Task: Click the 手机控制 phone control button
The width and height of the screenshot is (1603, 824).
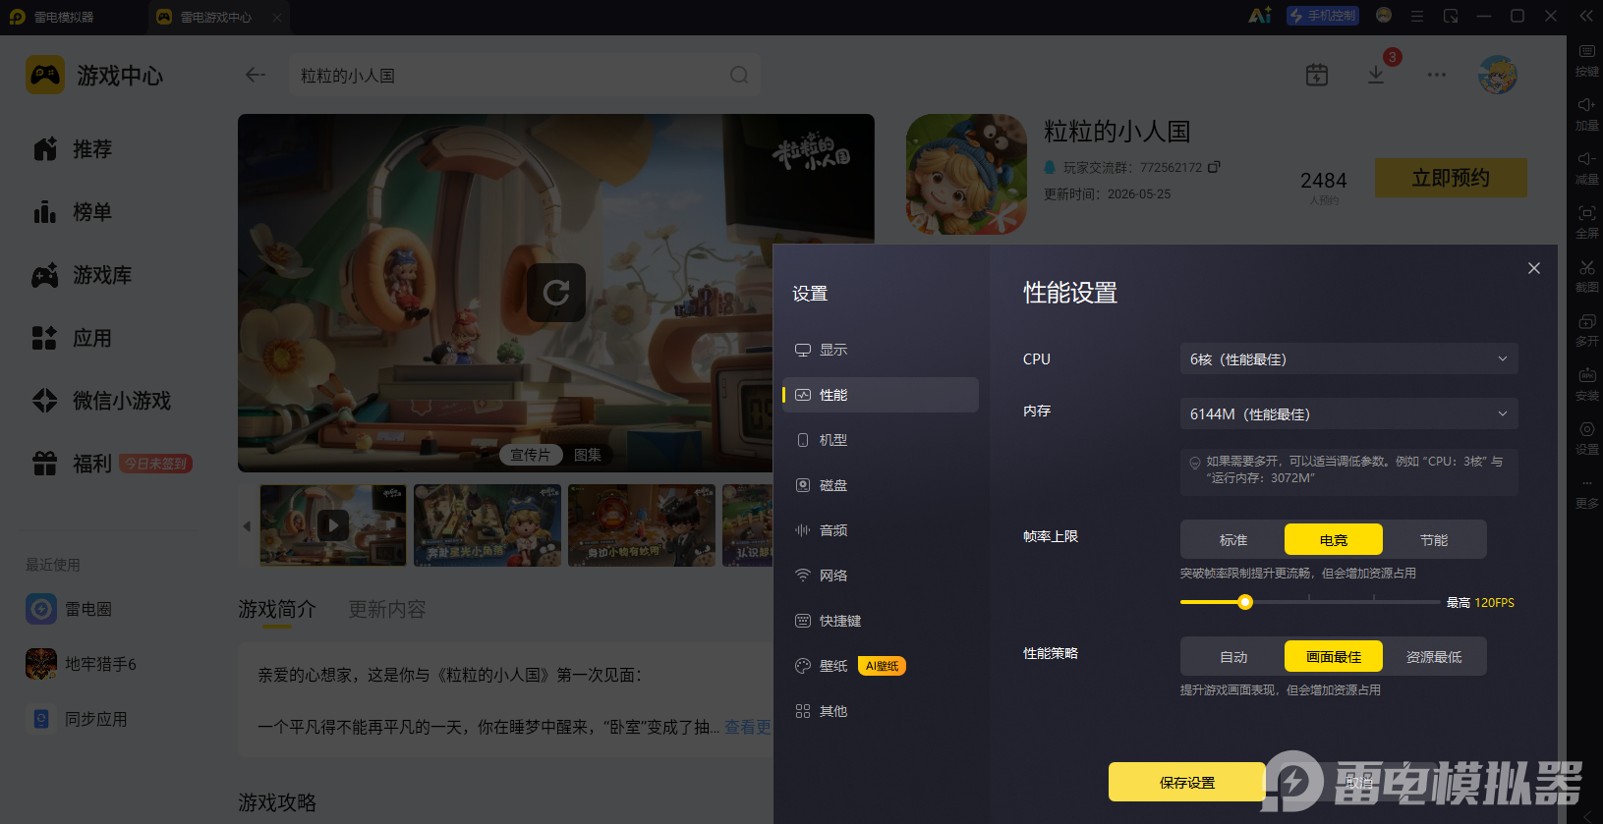Action: point(1323,16)
